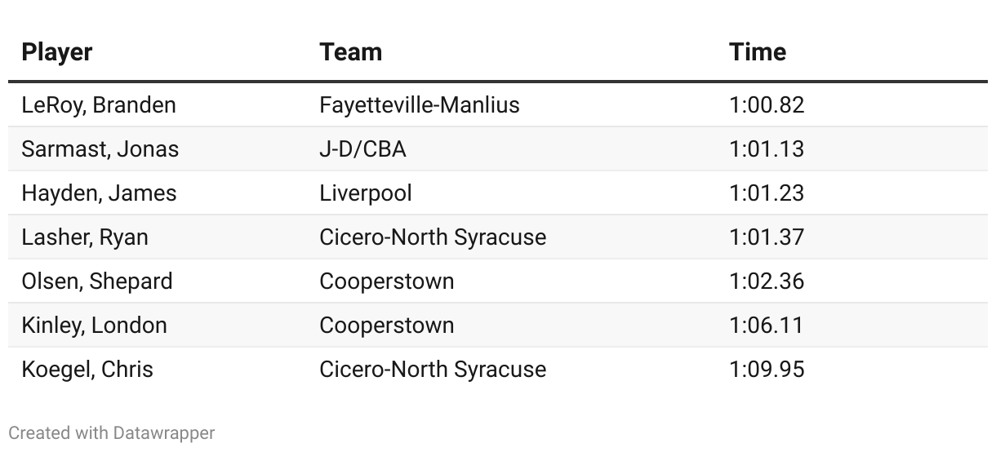Click the 1:01.13 time value

(x=766, y=149)
